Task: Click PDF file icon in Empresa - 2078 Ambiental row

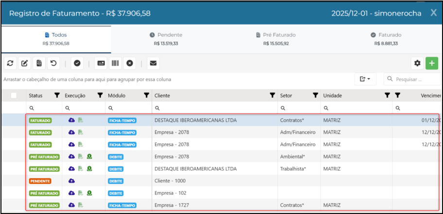Action: click(81, 156)
